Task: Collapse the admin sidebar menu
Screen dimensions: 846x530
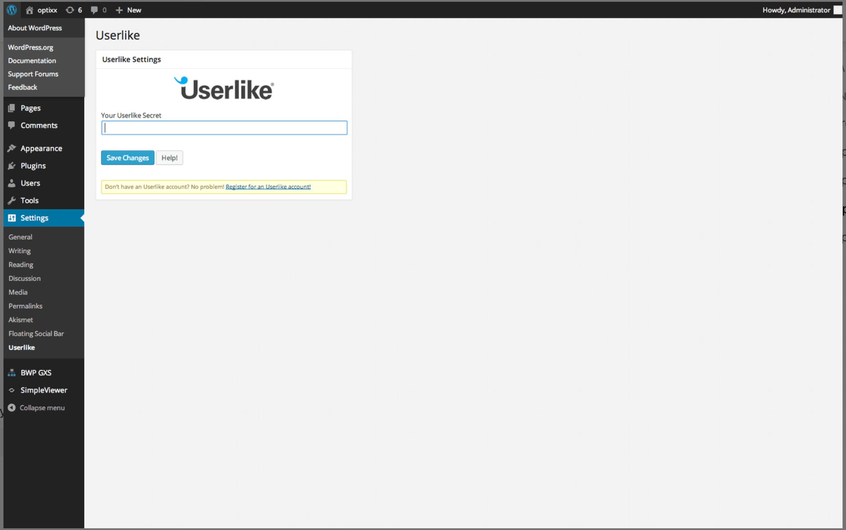Action: [x=41, y=407]
